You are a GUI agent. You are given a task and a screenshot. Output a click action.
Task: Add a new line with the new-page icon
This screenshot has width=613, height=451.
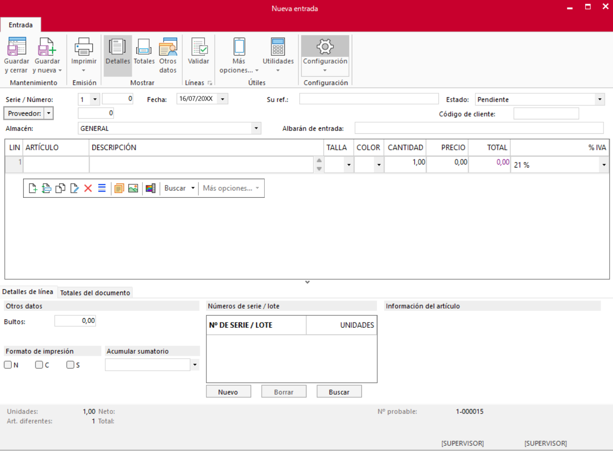(33, 188)
